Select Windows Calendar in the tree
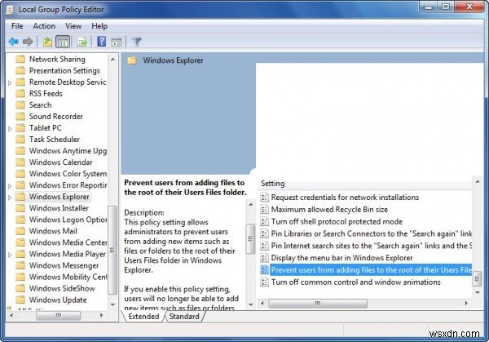This screenshot has width=489, height=342. tap(61, 162)
